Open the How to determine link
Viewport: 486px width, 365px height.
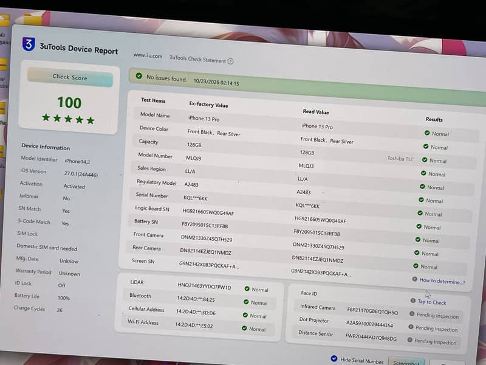(x=442, y=281)
